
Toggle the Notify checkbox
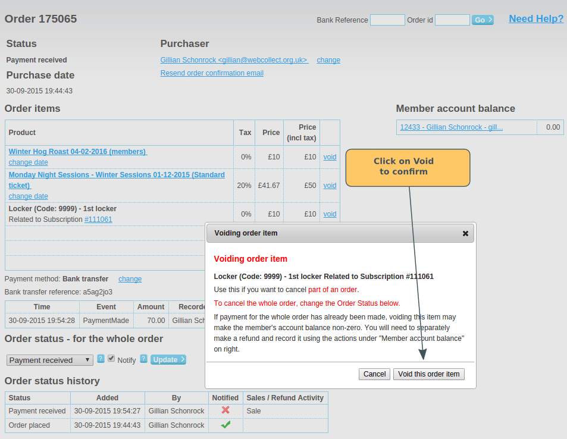pyautogui.click(x=111, y=358)
